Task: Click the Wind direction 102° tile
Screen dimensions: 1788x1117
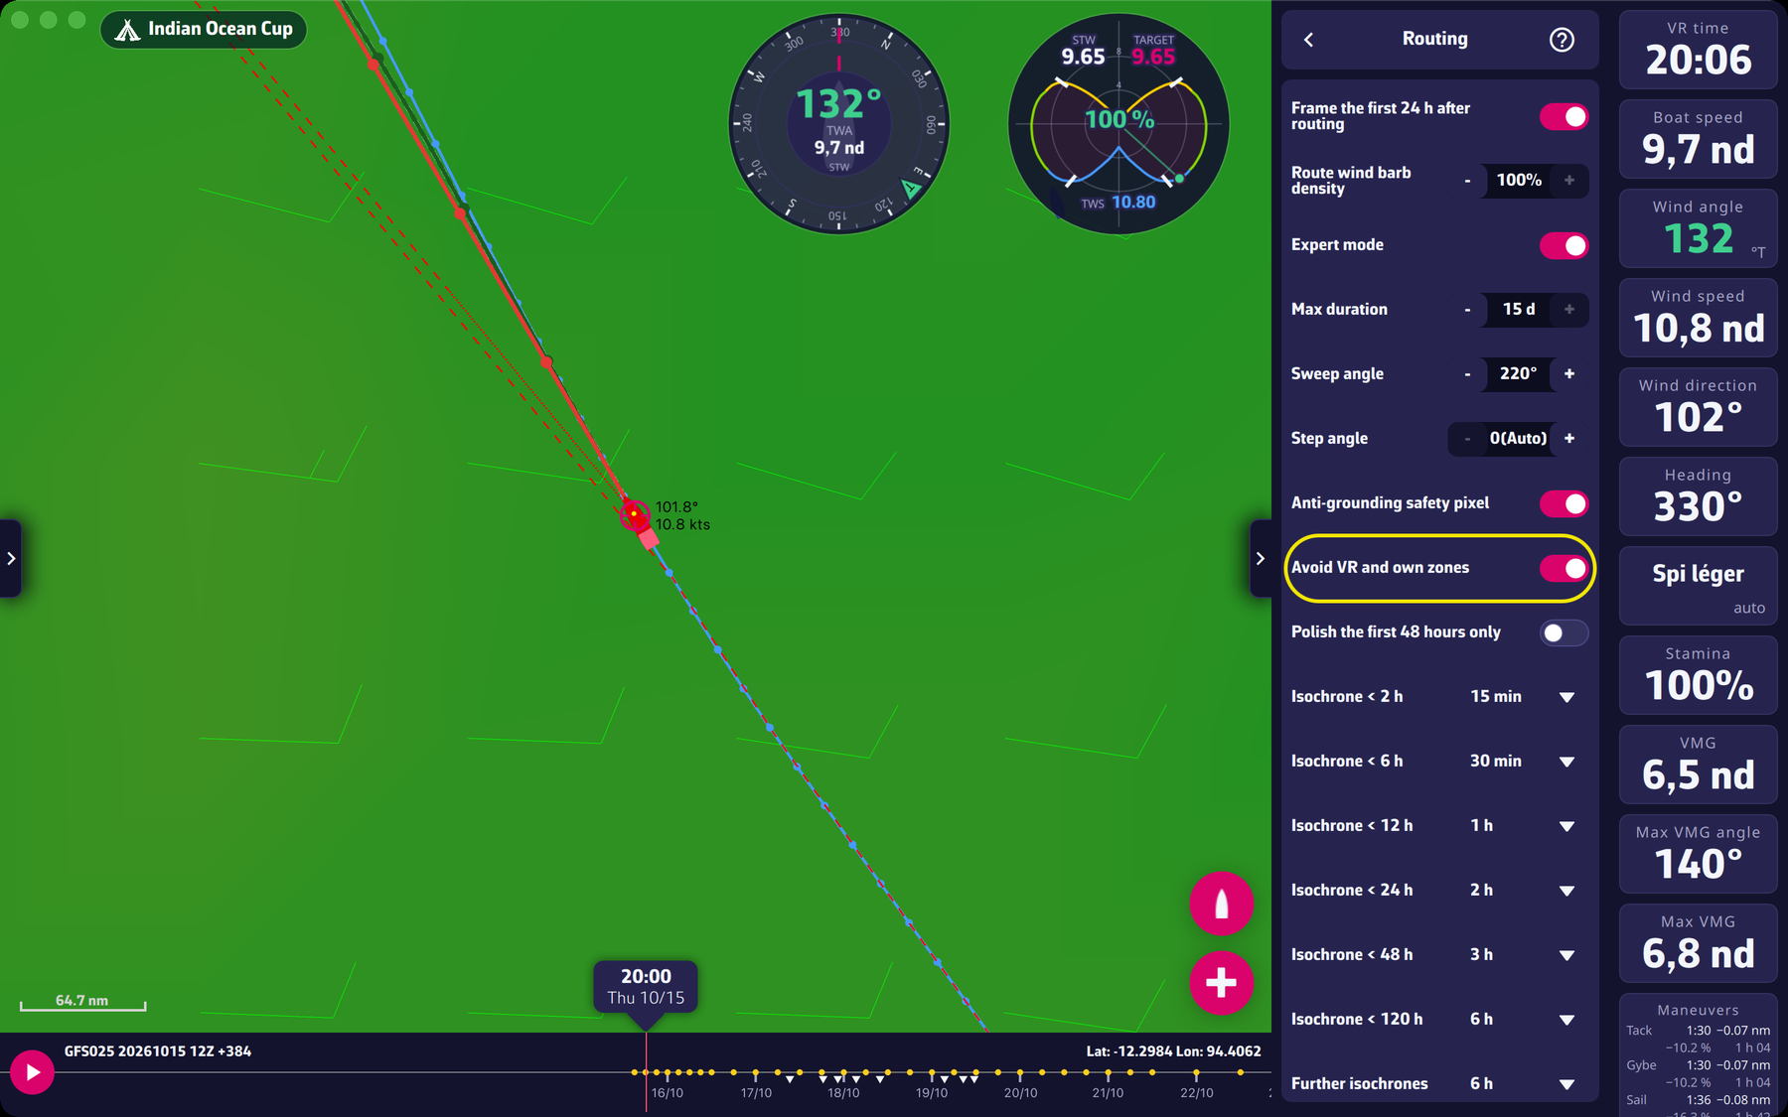Action: (x=1698, y=407)
